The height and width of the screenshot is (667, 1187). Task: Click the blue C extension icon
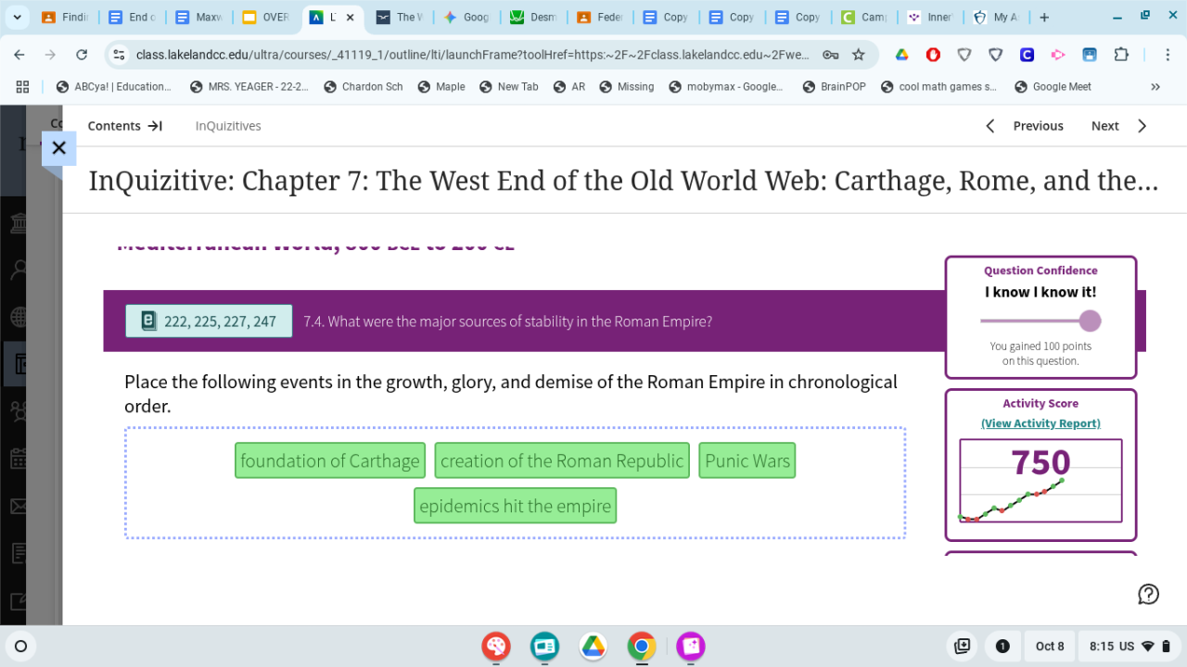[1027, 55]
